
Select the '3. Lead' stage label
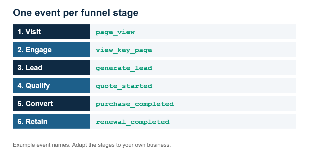click(x=51, y=68)
